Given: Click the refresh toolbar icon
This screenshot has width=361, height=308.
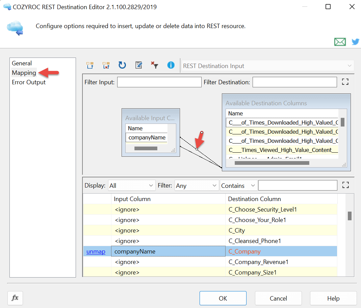Looking at the screenshot, I should tap(122, 65).
